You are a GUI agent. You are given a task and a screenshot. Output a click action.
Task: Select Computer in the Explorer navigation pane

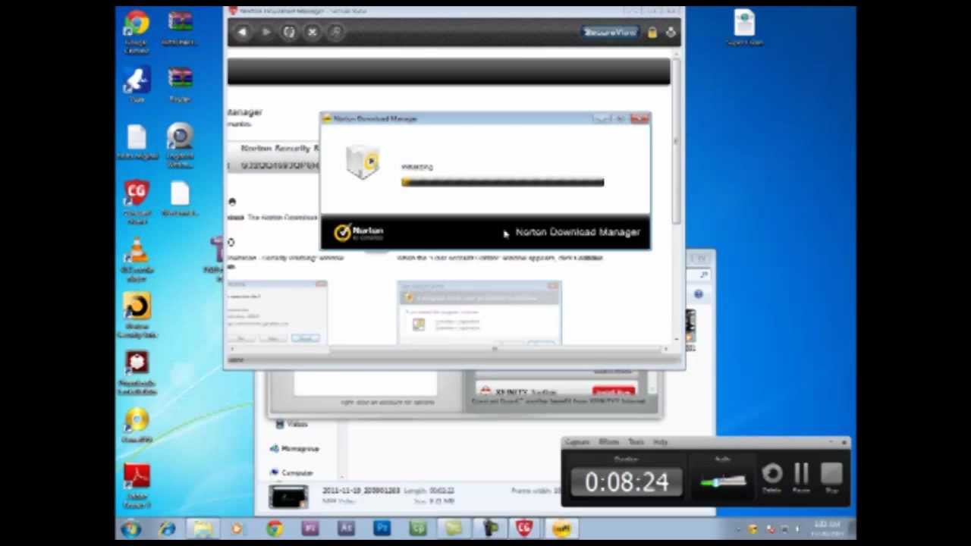click(x=291, y=472)
